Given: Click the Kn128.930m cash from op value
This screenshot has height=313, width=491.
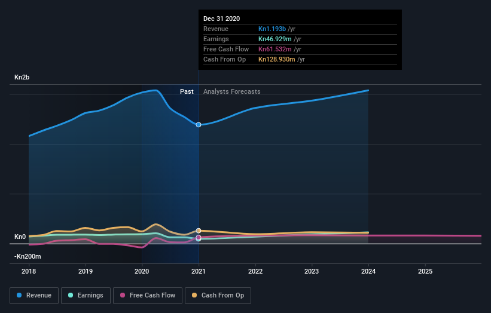Looking at the screenshot, I should point(277,59).
